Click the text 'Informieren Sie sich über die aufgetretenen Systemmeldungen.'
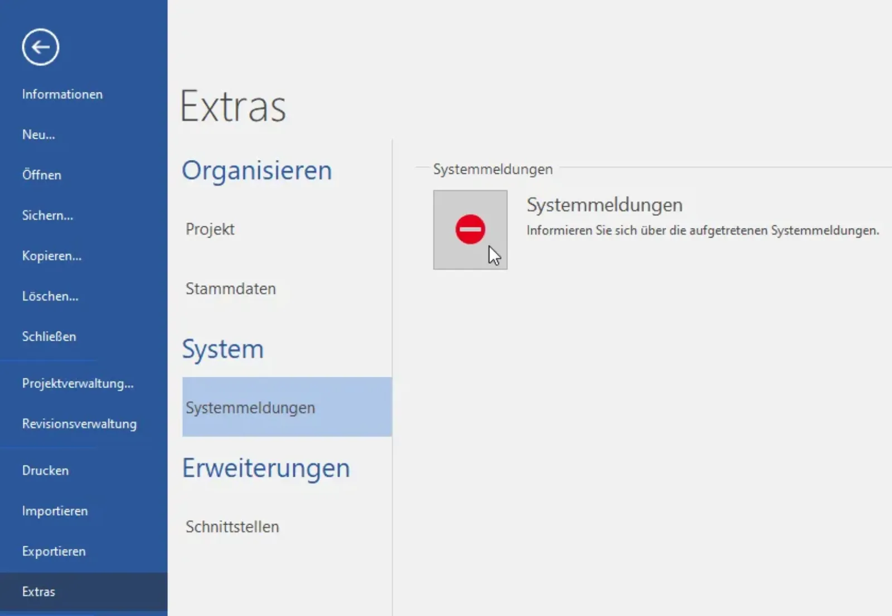Screen dimensions: 892x616 702,230
